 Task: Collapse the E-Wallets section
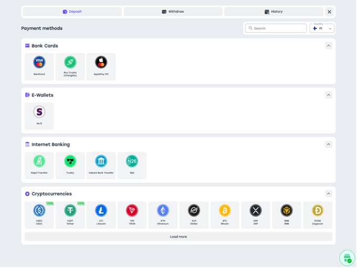[x=328, y=95]
